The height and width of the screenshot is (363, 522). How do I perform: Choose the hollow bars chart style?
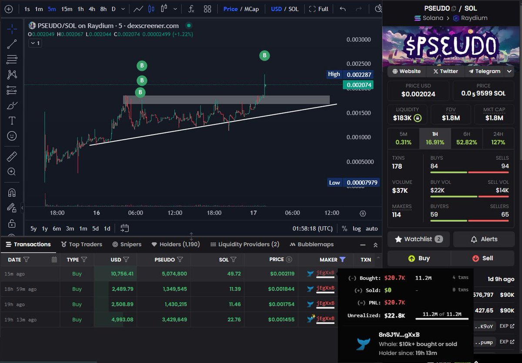pos(164,9)
